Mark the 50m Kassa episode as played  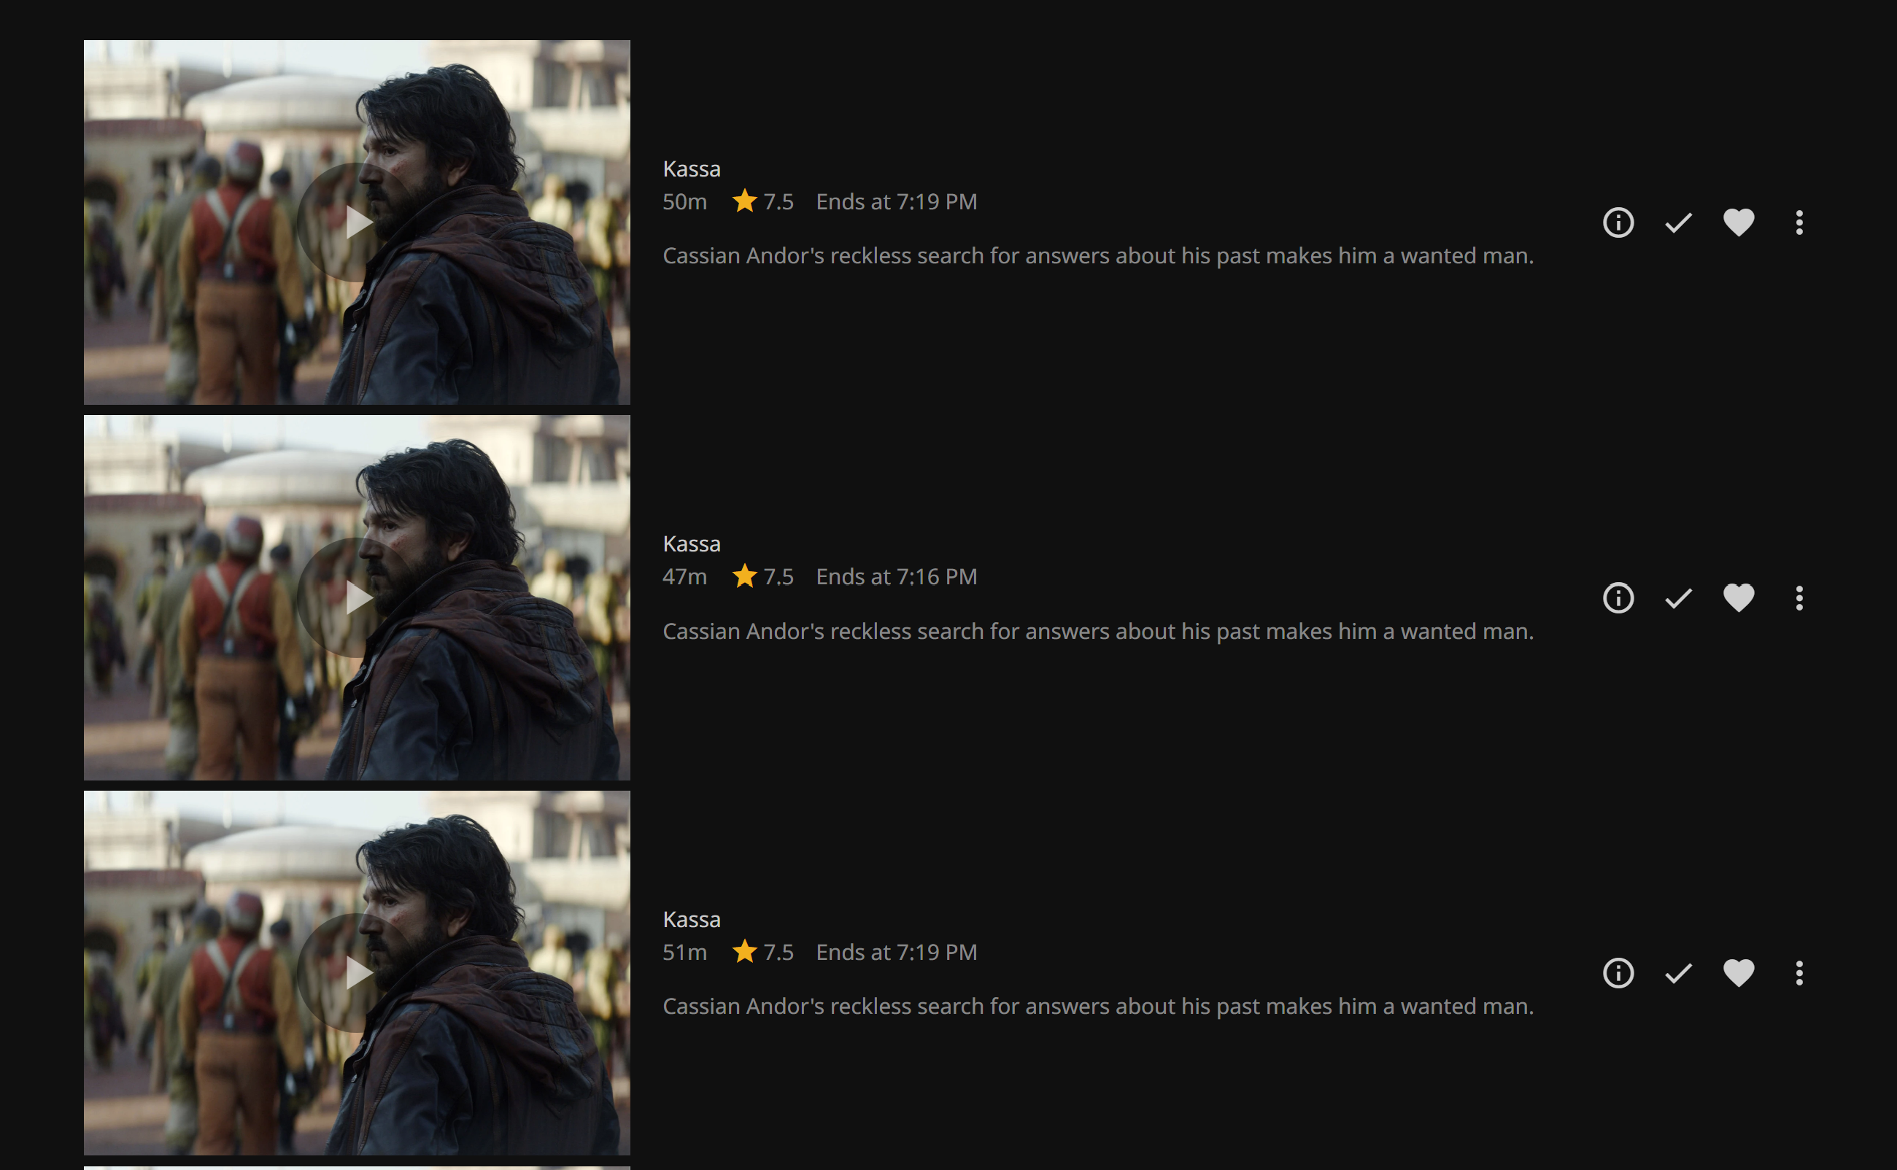coord(1678,223)
